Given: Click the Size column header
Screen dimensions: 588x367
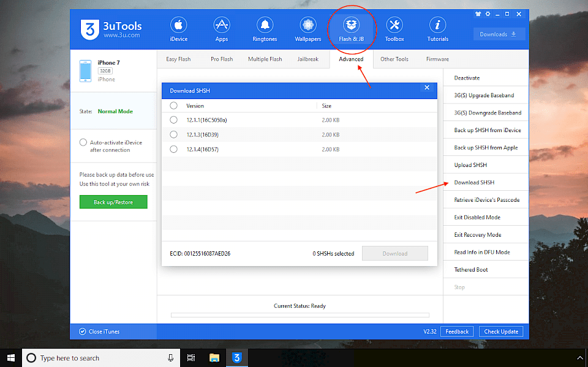Looking at the screenshot, I should click(x=326, y=106).
